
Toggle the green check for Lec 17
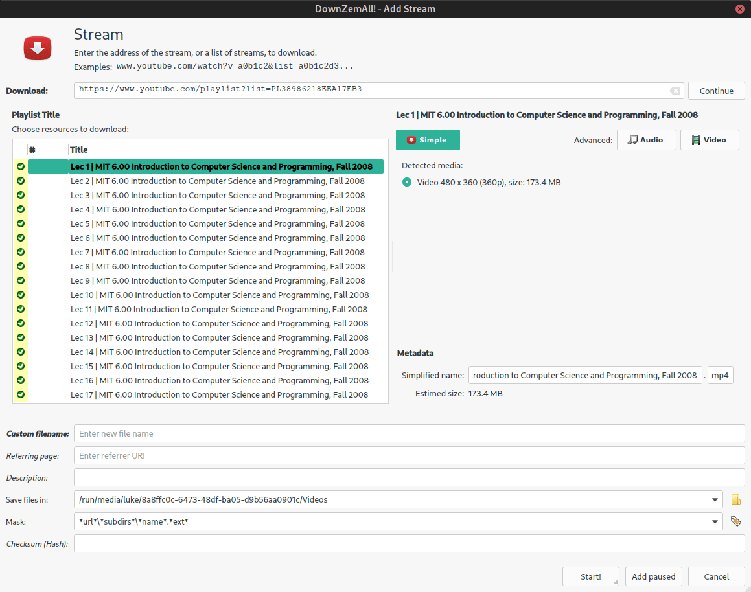tap(21, 395)
